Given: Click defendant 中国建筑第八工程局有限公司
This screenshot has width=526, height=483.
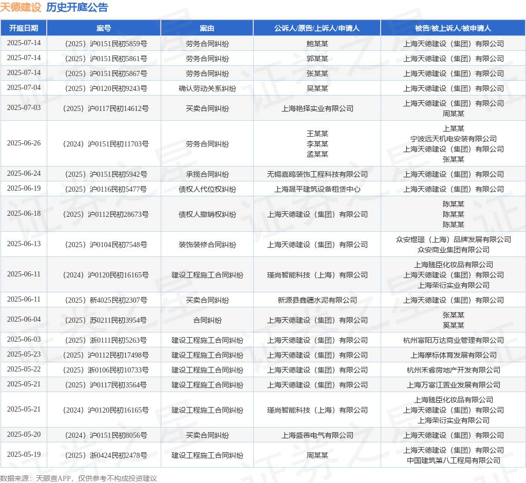Looking at the screenshot, I should pyautogui.click(x=453, y=460).
